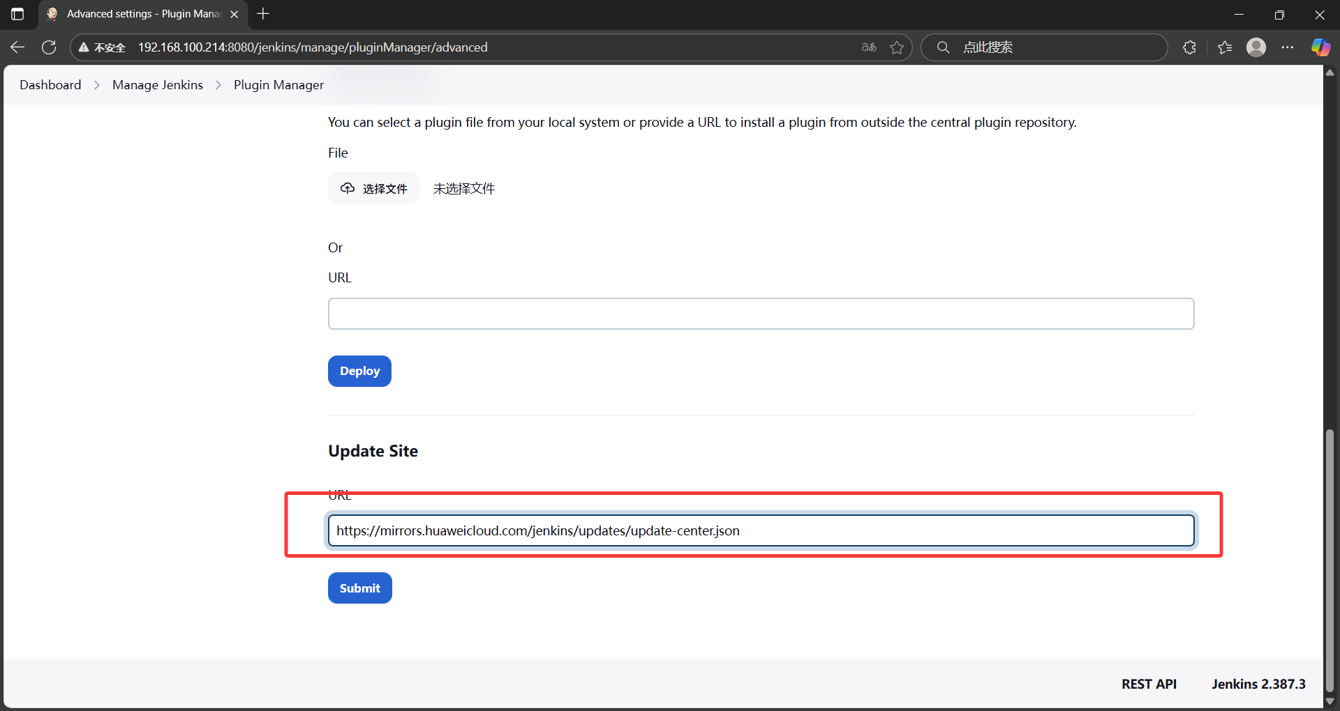Click the search magnifier icon
This screenshot has width=1340, height=711.
[943, 47]
